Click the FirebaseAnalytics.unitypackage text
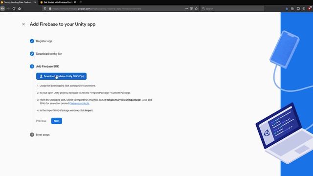Viewport: 313px width, 176px height. pos(123,100)
